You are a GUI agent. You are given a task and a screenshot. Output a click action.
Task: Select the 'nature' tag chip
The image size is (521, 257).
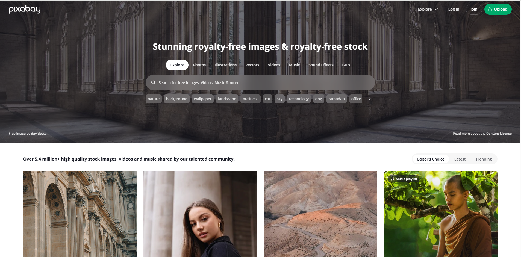154,99
